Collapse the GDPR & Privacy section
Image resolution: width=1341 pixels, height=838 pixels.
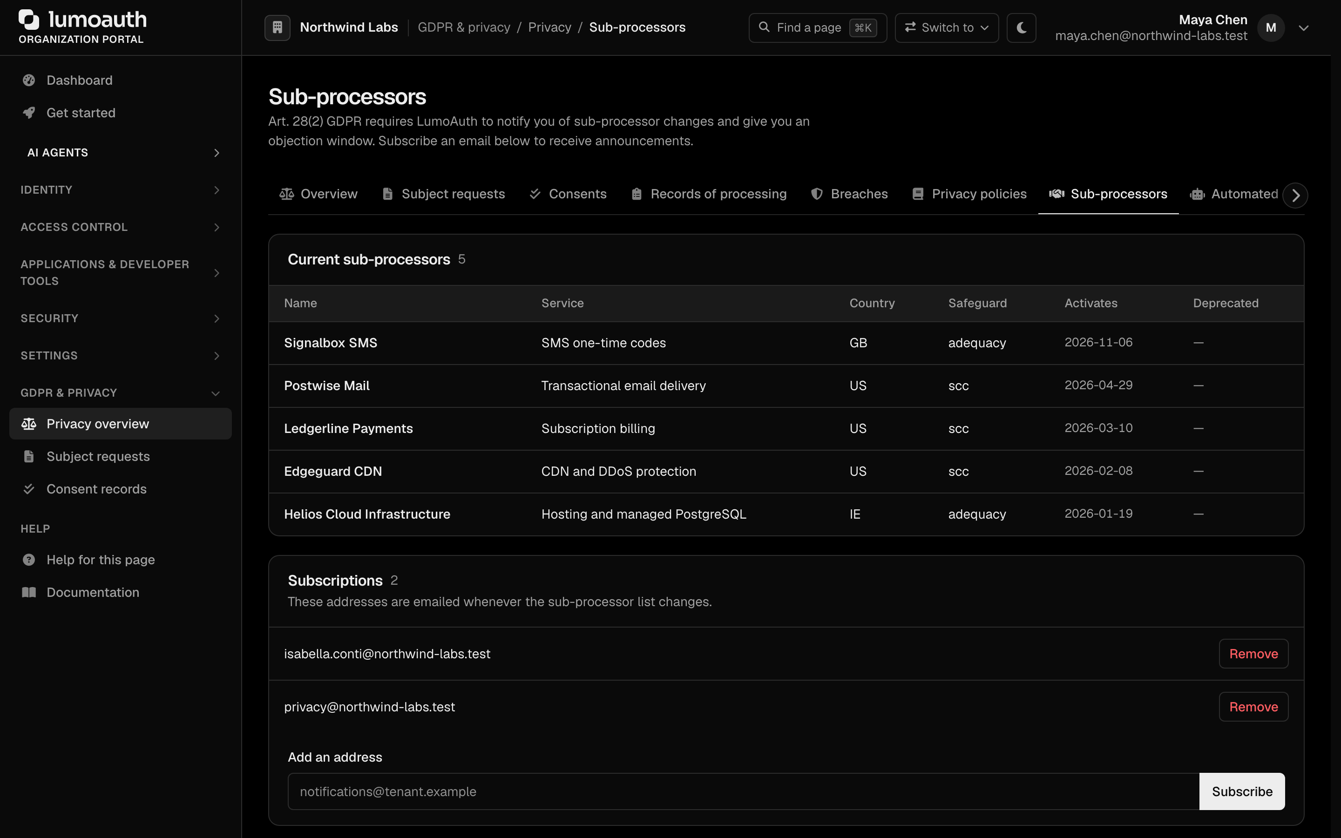pyautogui.click(x=121, y=393)
